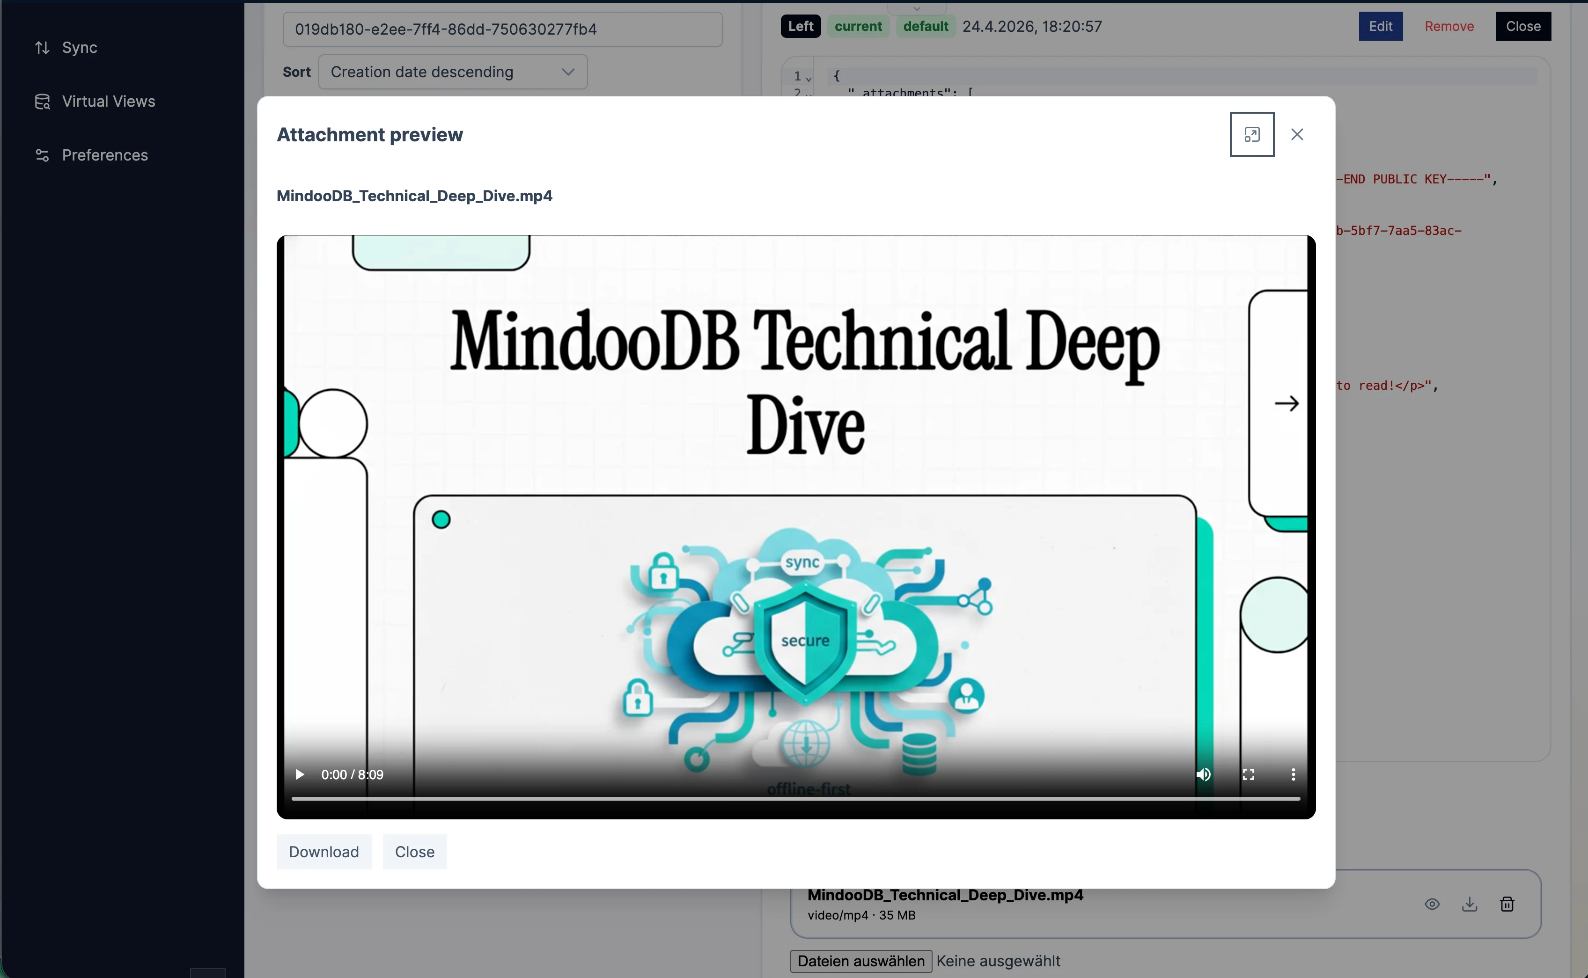1588x978 pixels.
Task: Click the Edit button for the document
Action: tap(1380, 27)
